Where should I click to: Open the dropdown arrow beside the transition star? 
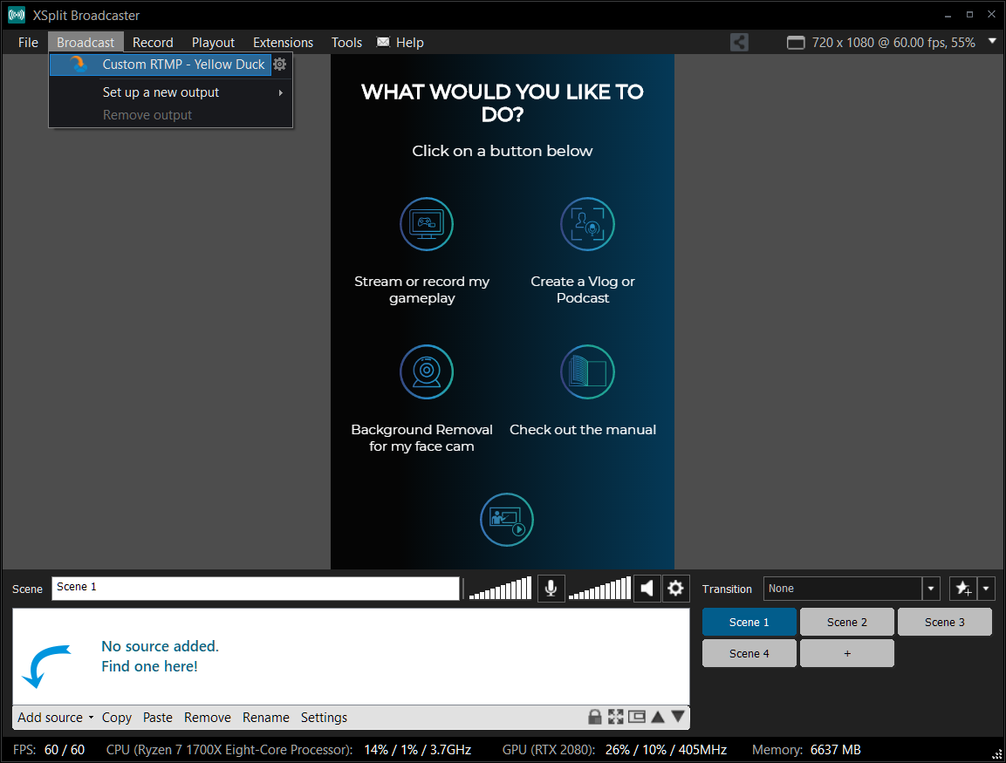(986, 588)
